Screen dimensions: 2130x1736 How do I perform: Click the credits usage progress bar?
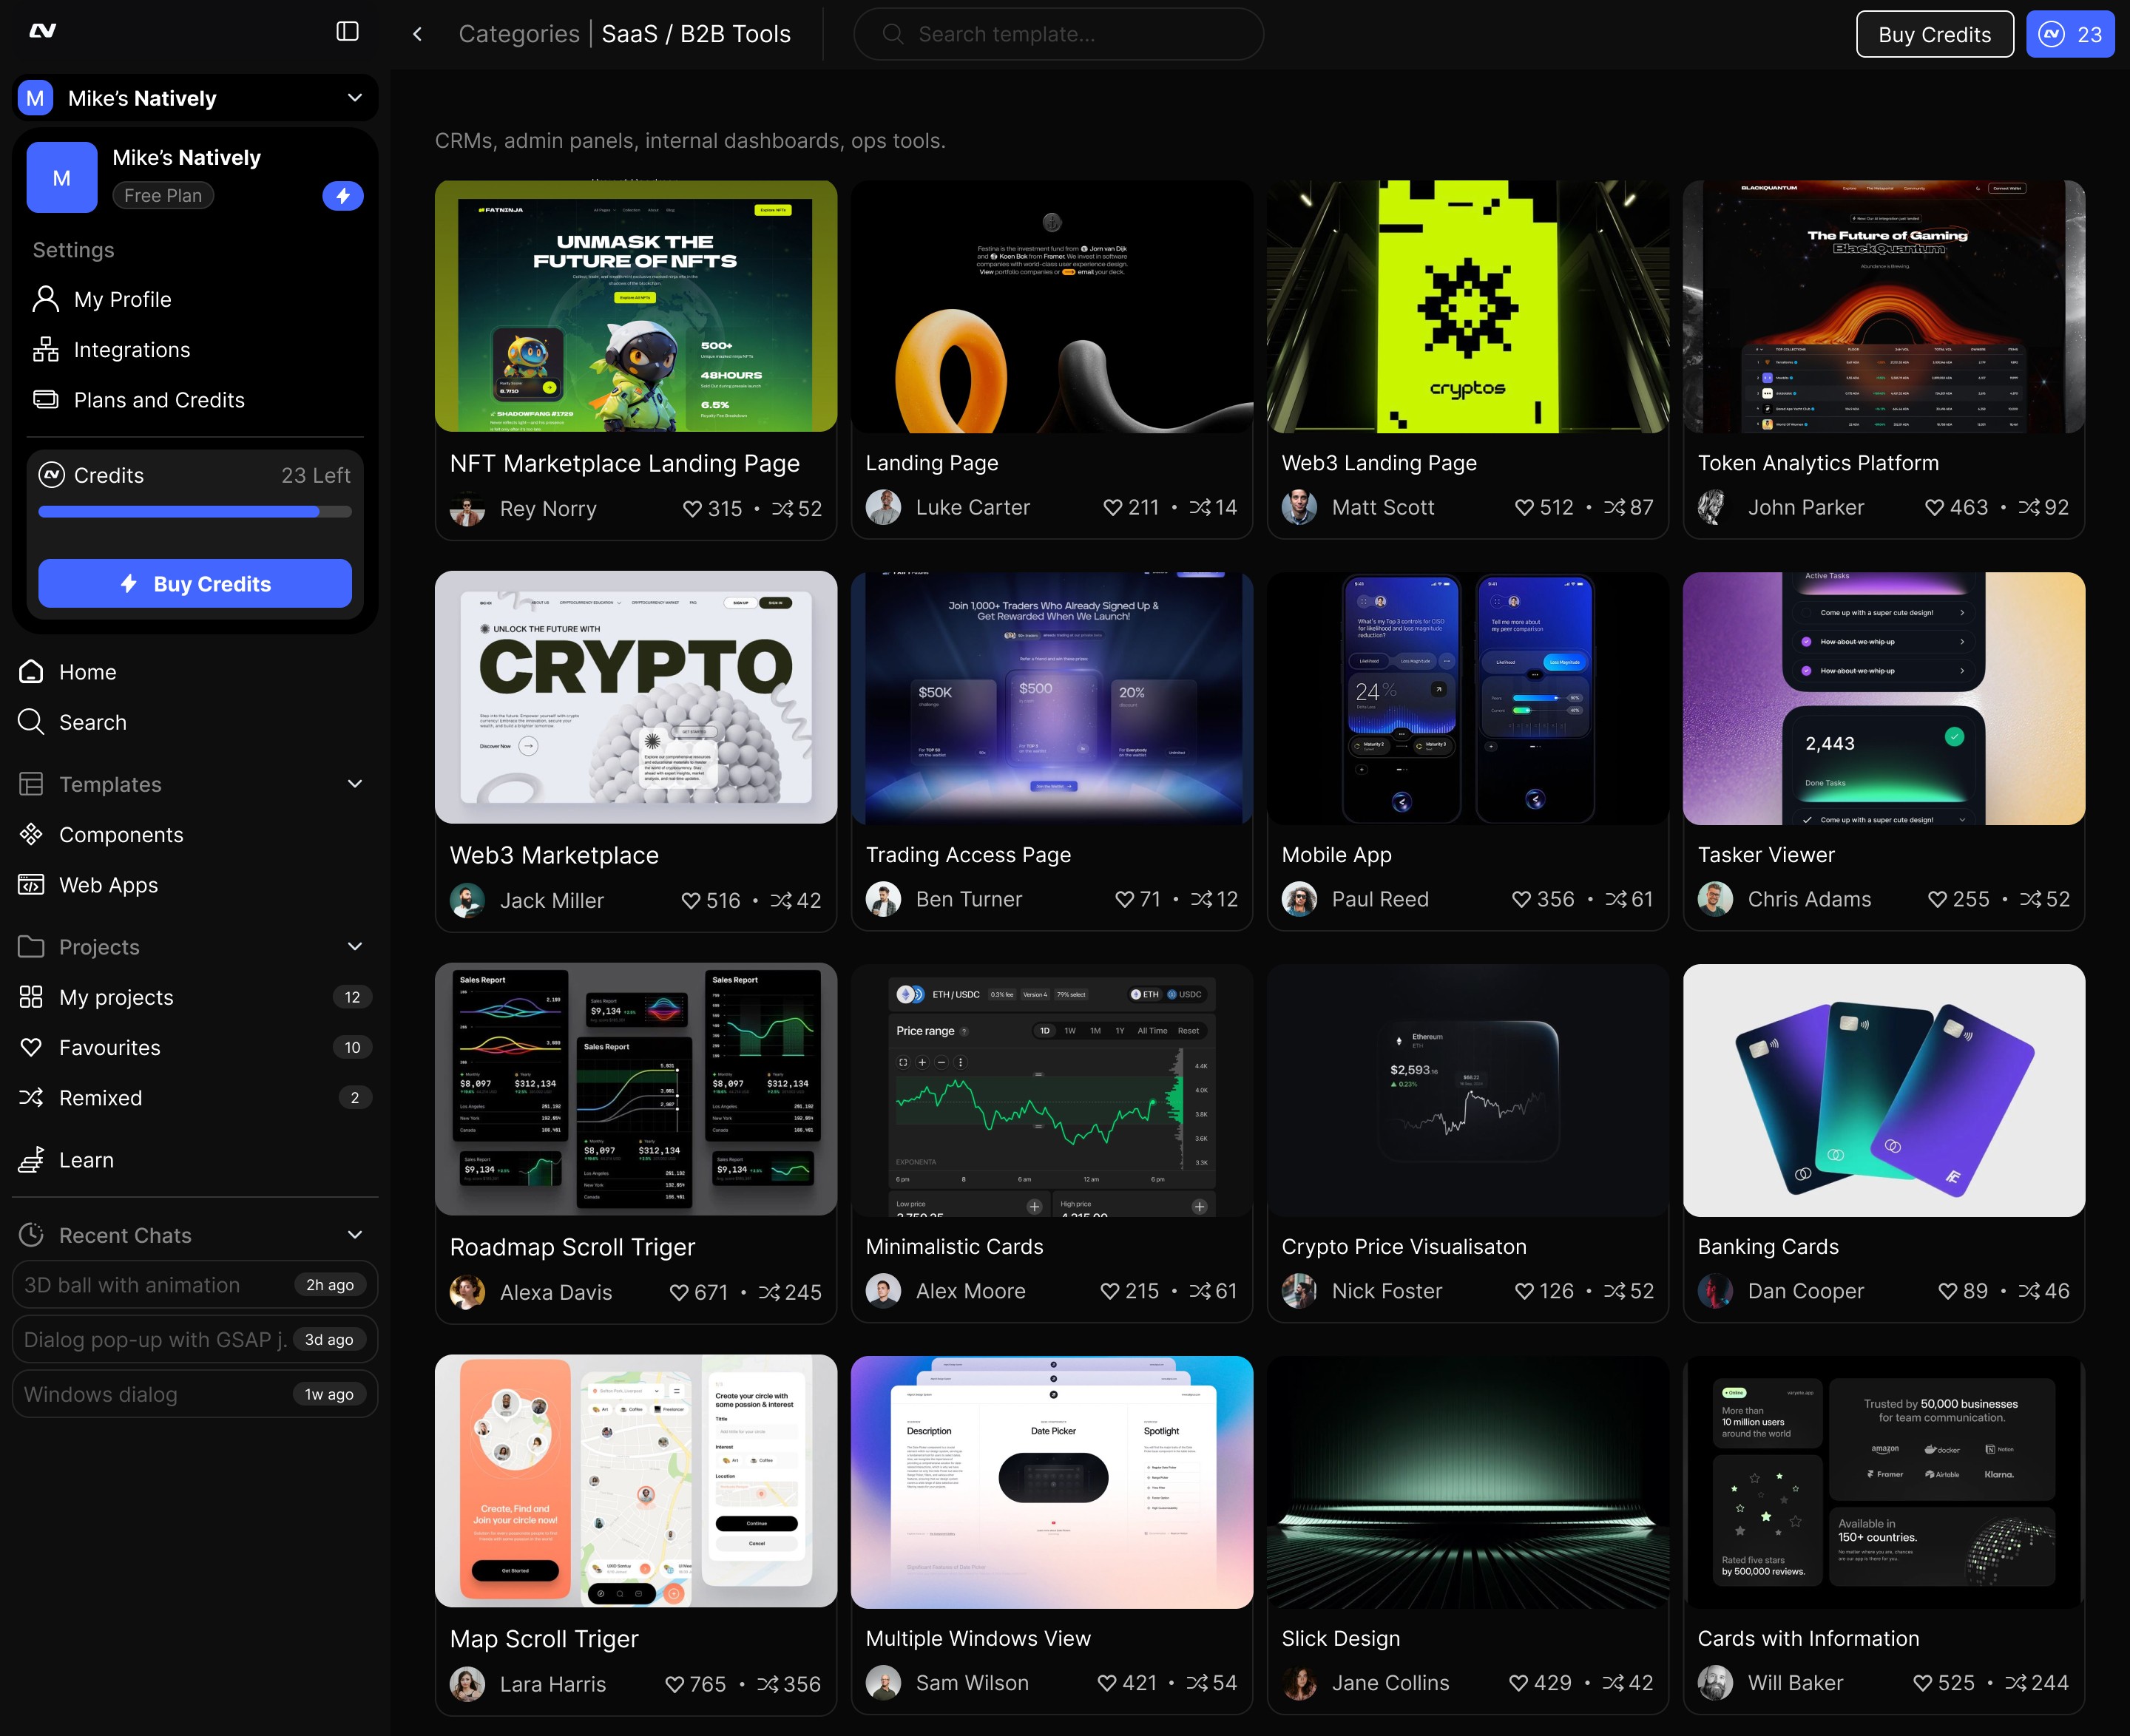194,511
